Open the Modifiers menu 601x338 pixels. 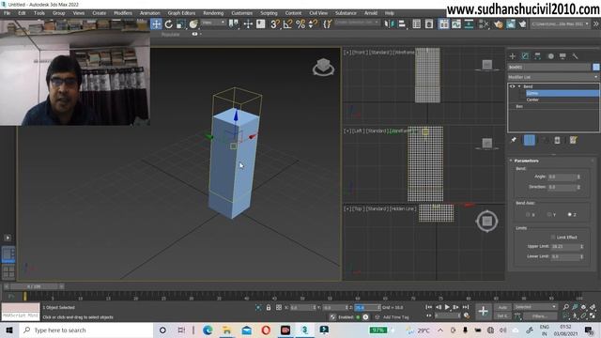tap(123, 13)
